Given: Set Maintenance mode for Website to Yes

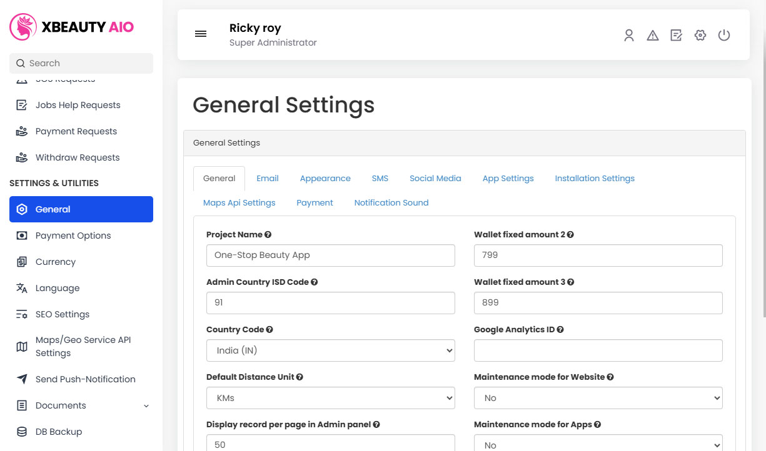Looking at the screenshot, I should [x=598, y=398].
